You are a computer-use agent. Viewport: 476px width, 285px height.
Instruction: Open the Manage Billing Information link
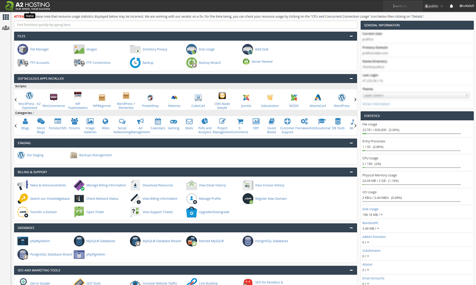pos(106,185)
